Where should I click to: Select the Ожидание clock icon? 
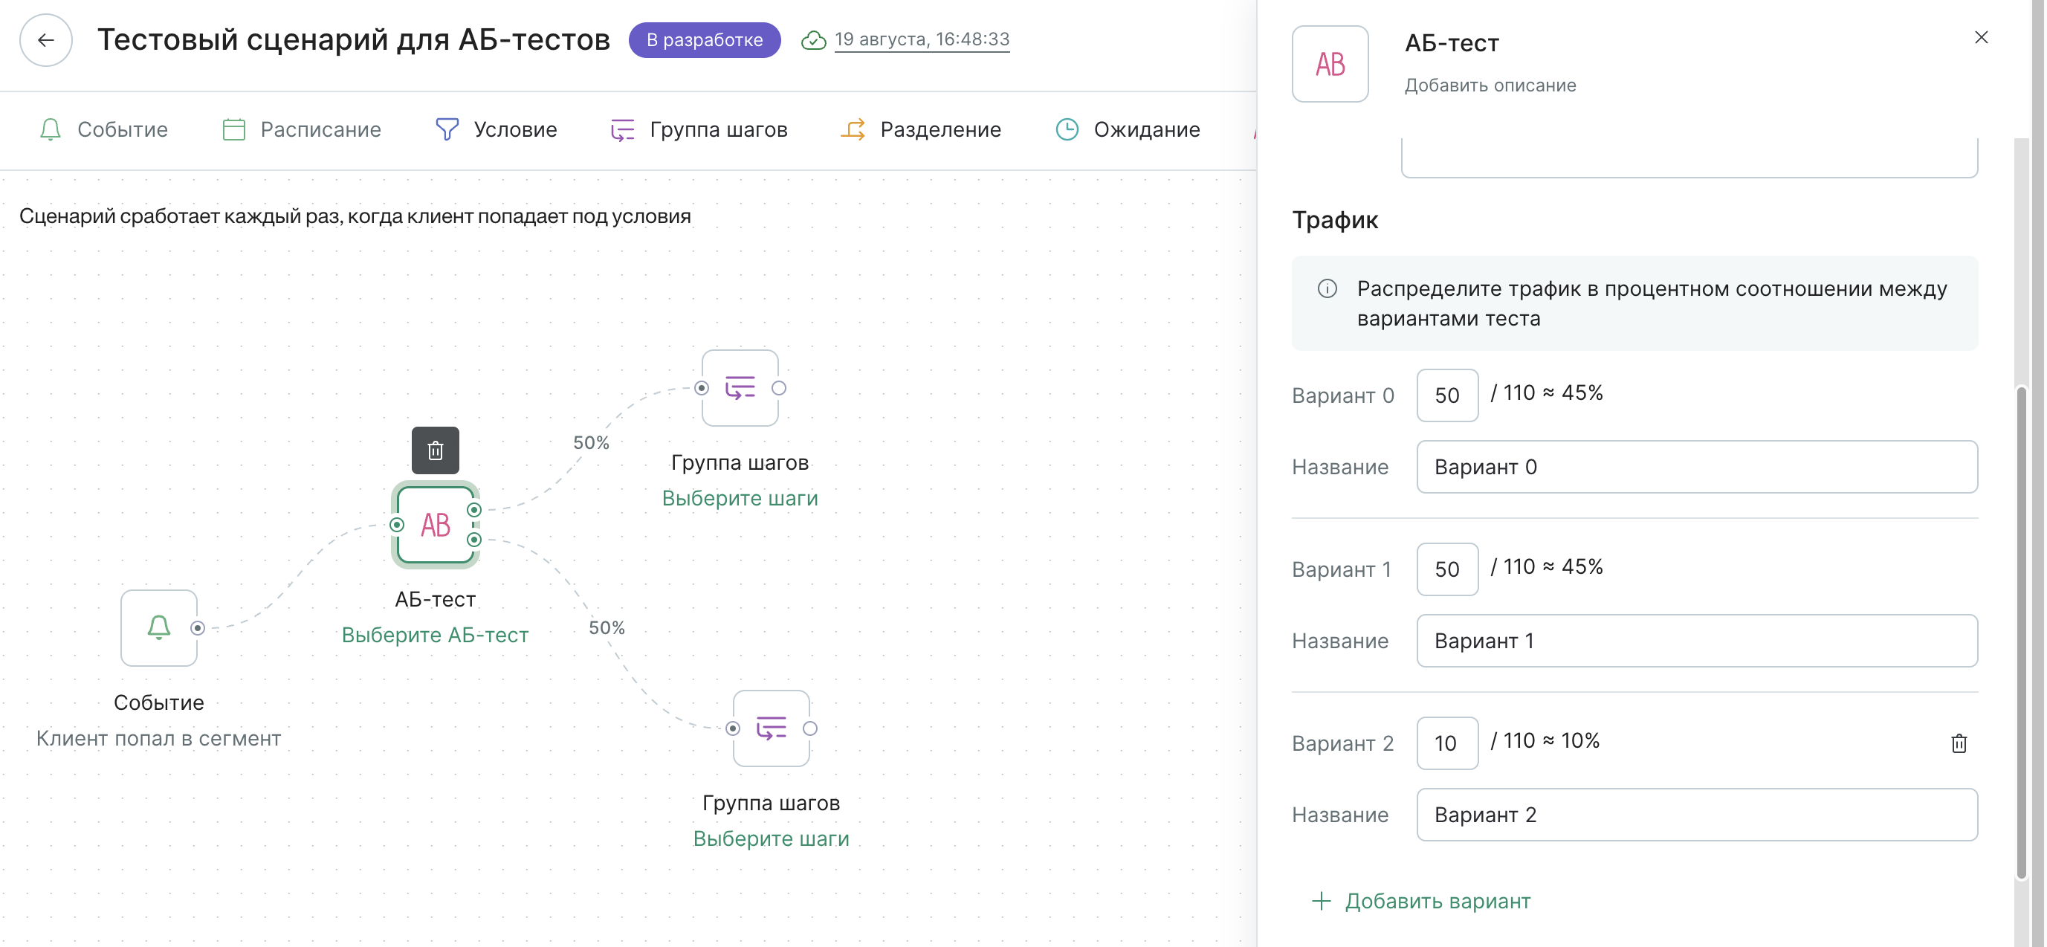(x=1067, y=129)
